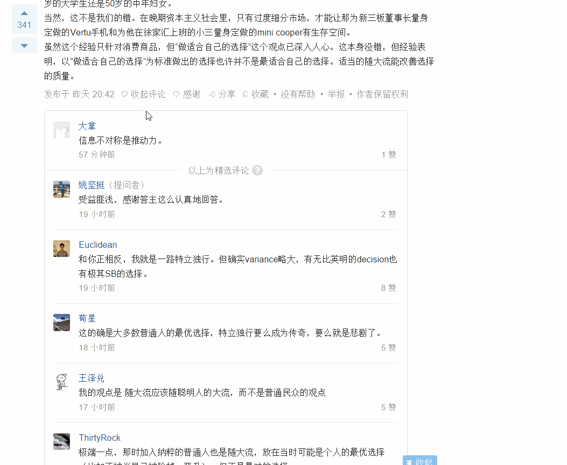Bookmark the answer with 收藏
Screen dimensions: 567x465
click(x=256, y=94)
